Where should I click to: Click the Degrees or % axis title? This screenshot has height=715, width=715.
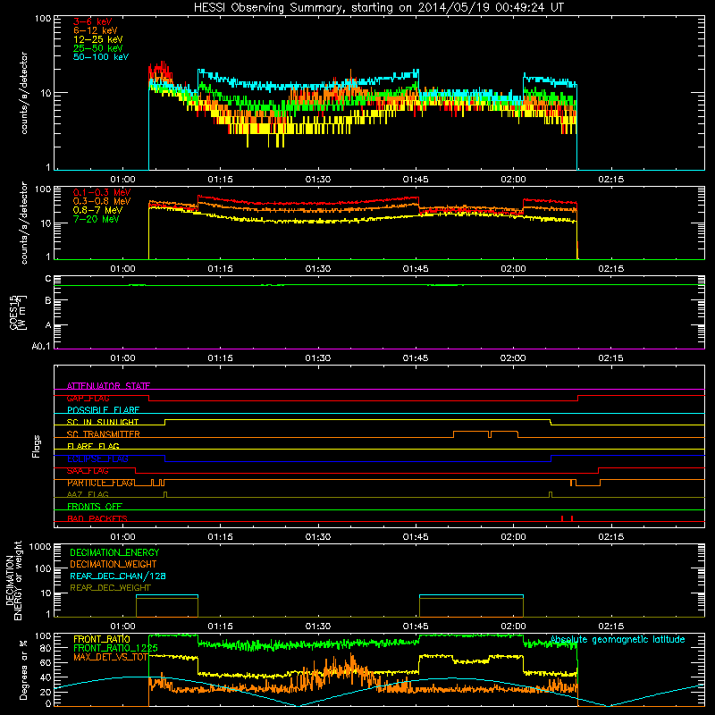23,669
